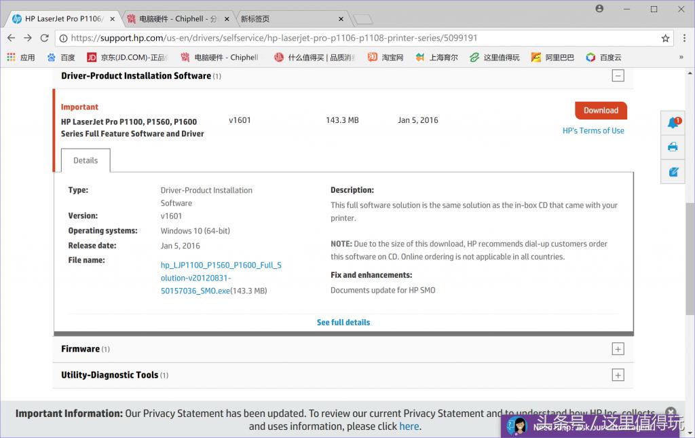
Task: Expand the Utility-Diagnostic Tools section
Action: coord(618,374)
